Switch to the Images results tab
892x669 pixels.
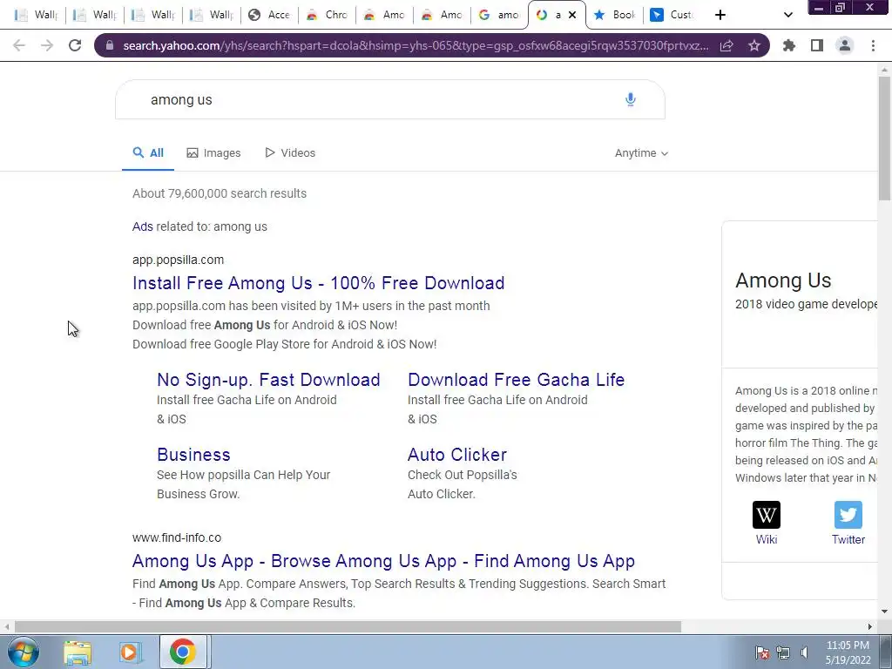coord(213,153)
